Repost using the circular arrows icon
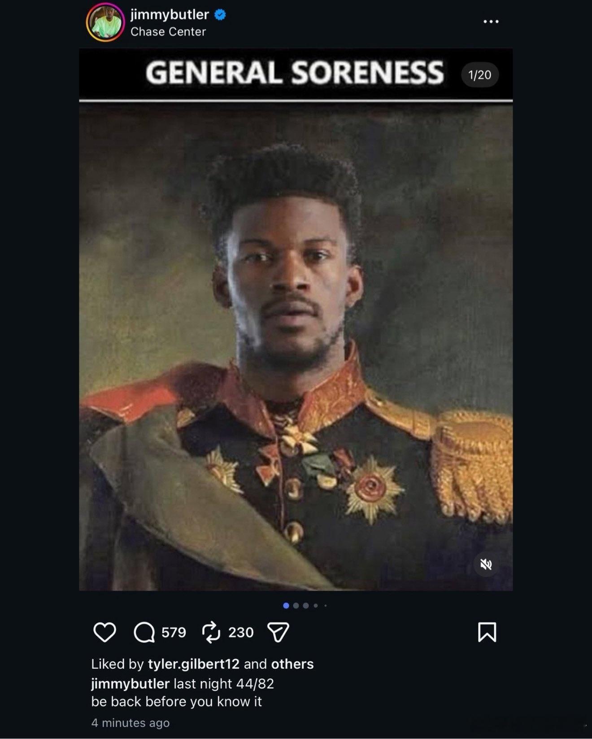Screen dimensions: 592x739 tap(211, 632)
